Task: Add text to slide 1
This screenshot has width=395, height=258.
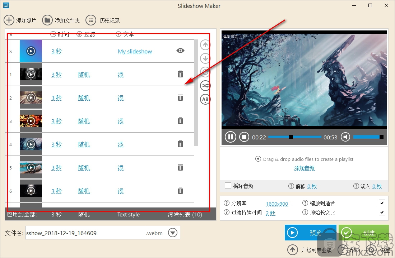Action: click(x=120, y=75)
